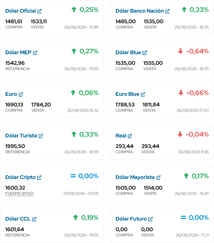Follow the FUENTE BITSO source link
Screen dimensions: 214x243
tap(19, 194)
